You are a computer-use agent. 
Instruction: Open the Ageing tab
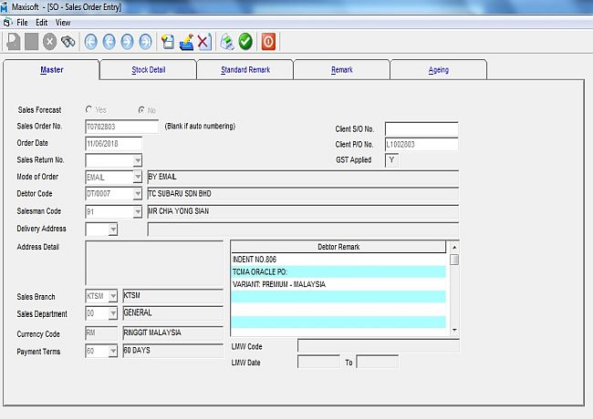click(438, 70)
